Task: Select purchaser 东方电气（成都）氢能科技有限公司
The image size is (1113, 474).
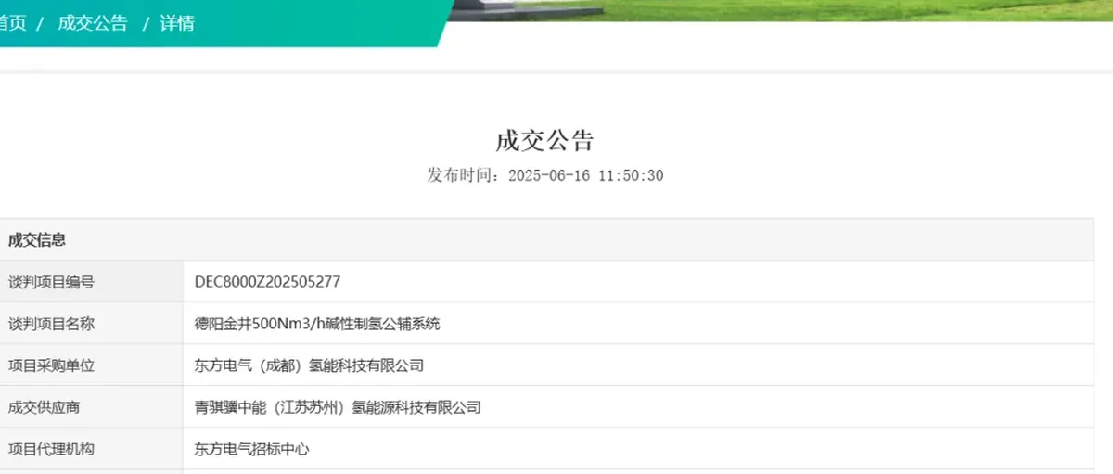Action: coord(309,365)
